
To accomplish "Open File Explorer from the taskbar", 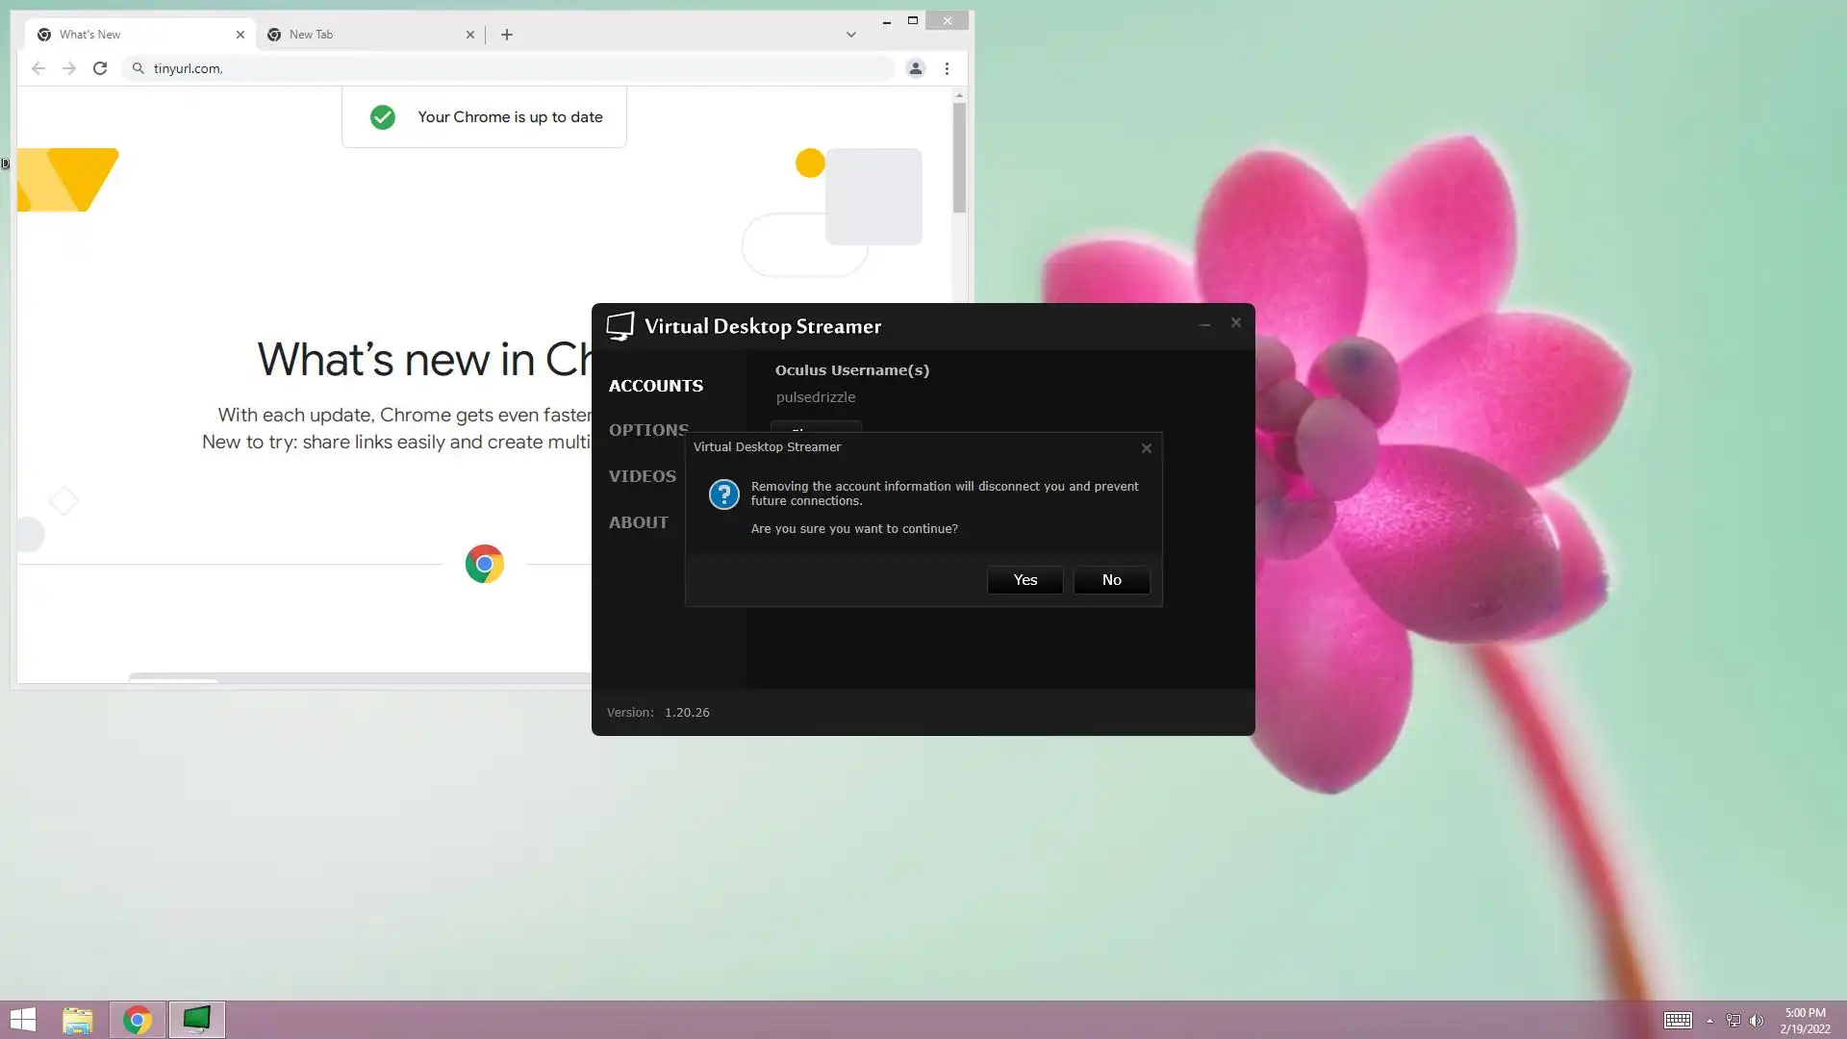I will (78, 1019).
